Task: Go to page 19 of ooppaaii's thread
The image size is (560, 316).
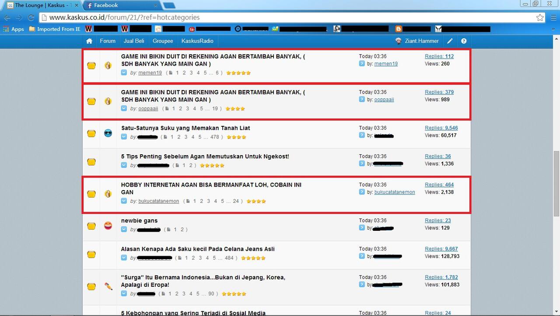Action: point(215,109)
